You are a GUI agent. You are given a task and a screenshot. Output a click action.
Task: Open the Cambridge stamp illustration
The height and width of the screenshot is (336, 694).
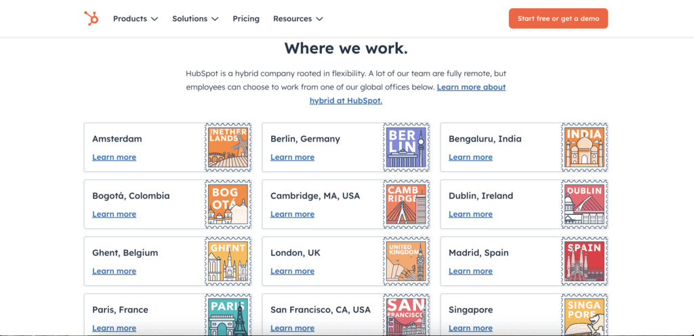point(407,205)
